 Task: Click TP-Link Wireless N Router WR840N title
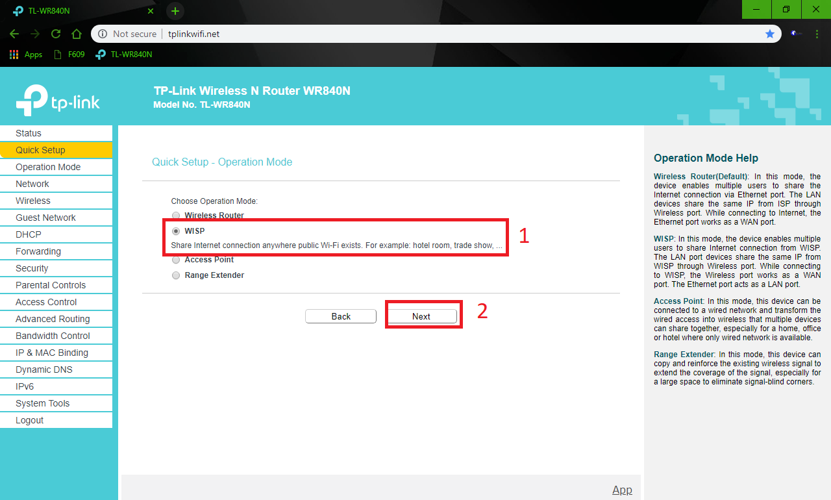click(x=252, y=91)
